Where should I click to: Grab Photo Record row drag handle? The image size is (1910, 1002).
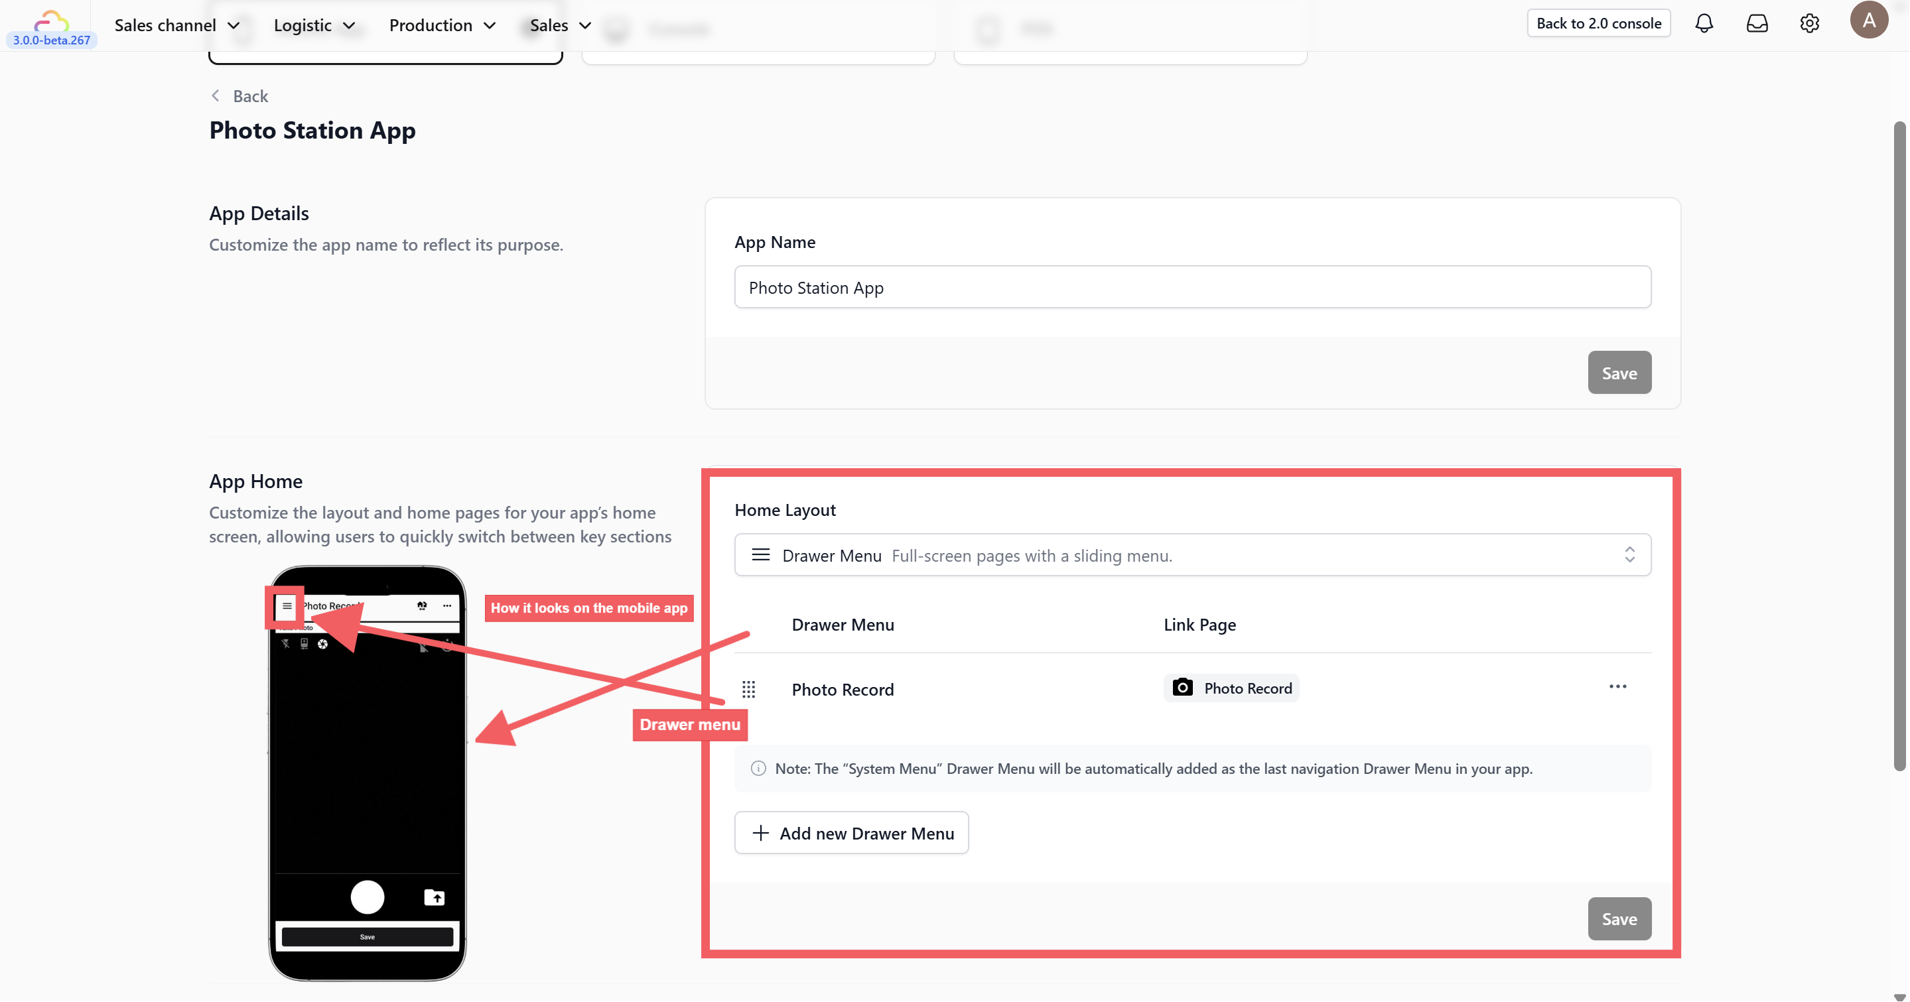click(749, 689)
